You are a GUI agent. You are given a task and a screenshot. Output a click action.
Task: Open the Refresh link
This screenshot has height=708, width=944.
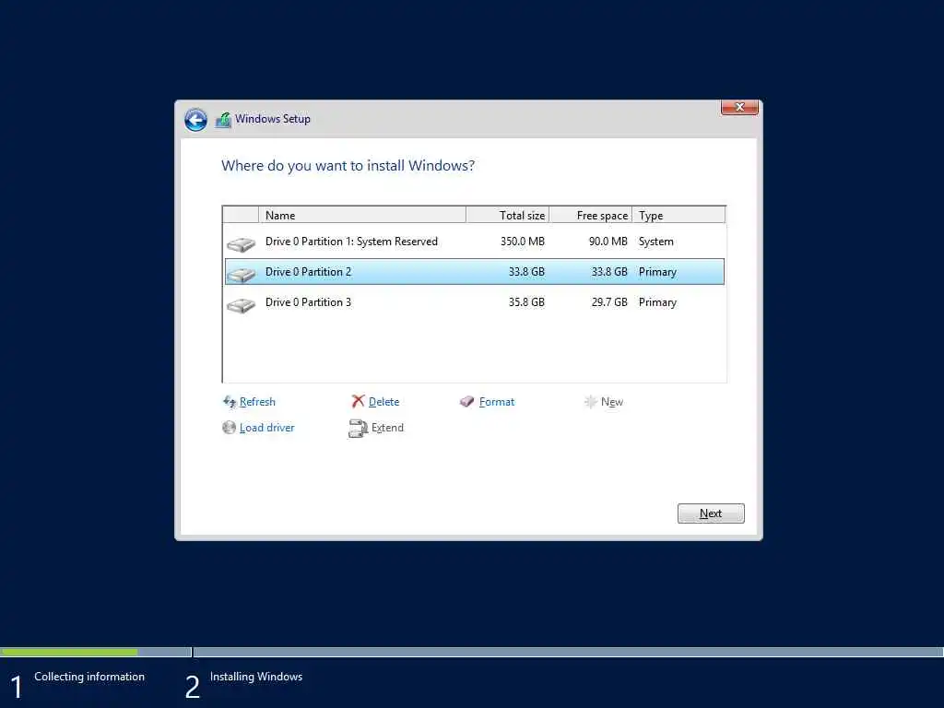(x=257, y=402)
